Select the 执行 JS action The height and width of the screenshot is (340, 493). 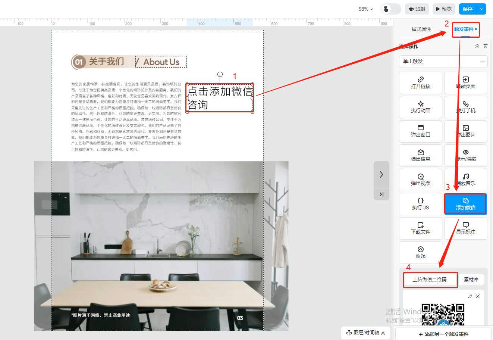click(x=420, y=204)
